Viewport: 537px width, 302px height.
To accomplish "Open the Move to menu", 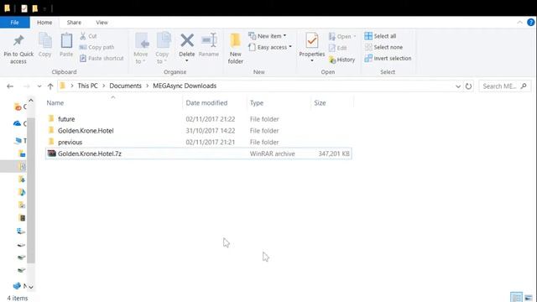I will pos(141,49).
